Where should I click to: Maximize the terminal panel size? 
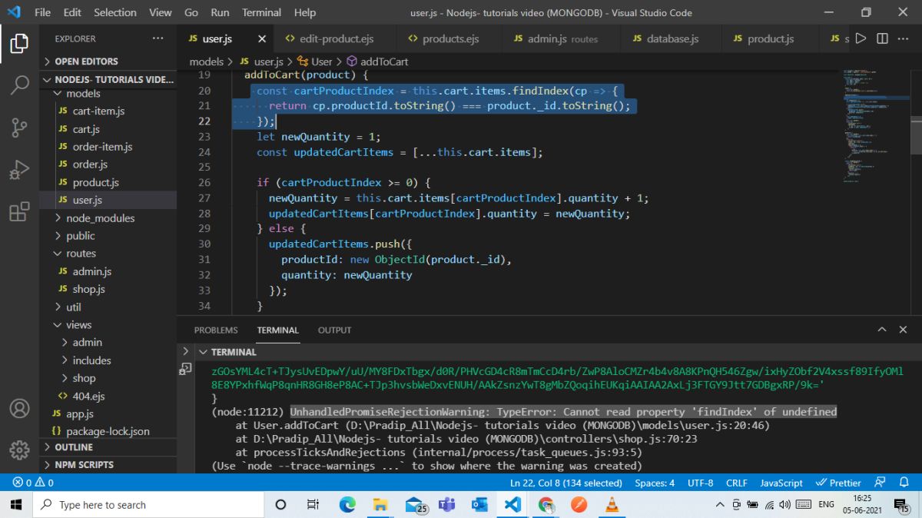click(x=882, y=330)
